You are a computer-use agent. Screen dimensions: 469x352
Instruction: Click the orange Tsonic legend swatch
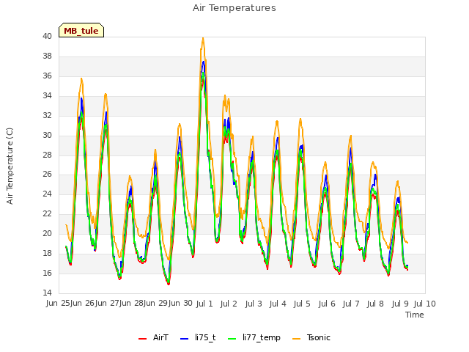click(296, 338)
